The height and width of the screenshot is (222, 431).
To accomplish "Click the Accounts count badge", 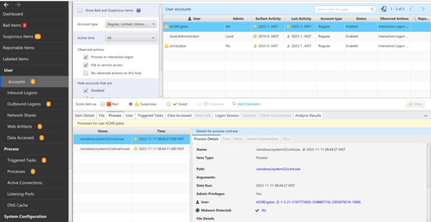I will tap(33, 82).
